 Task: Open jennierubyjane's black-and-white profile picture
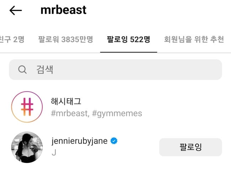pyautogui.click(x=27, y=147)
